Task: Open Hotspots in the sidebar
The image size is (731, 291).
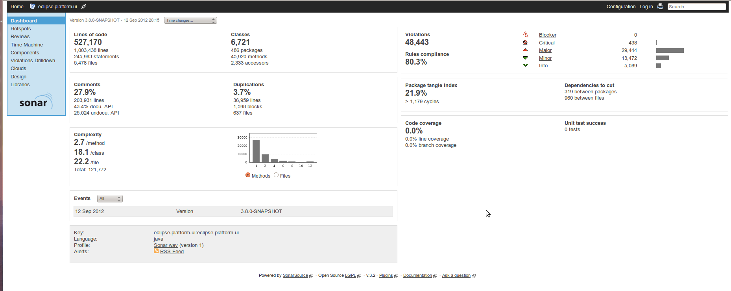Action: coord(21,29)
